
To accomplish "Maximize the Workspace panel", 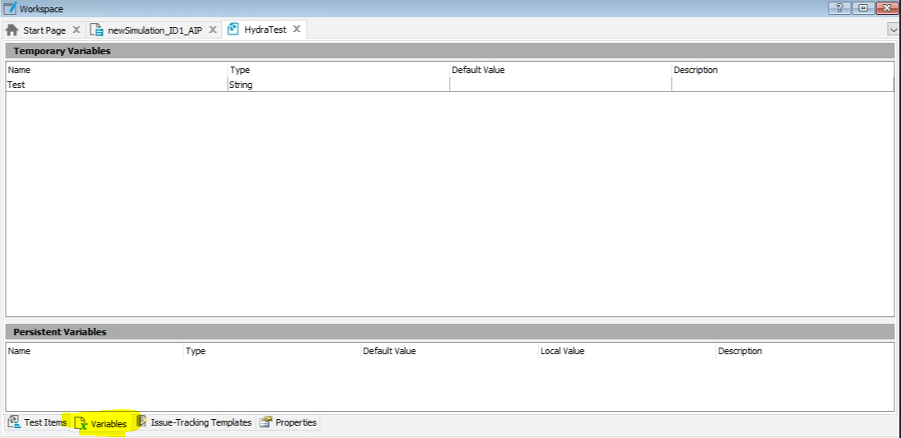I will coord(862,8).
